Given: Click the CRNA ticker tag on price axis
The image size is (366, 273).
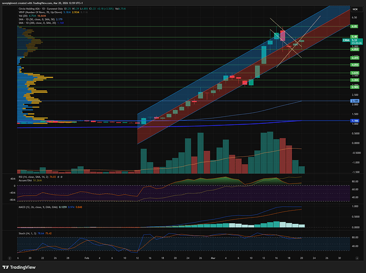Looking at the screenshot, I should coord(346,40).
